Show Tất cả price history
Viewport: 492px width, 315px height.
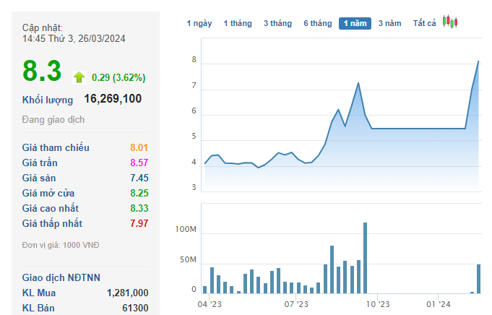pos(424,23)
